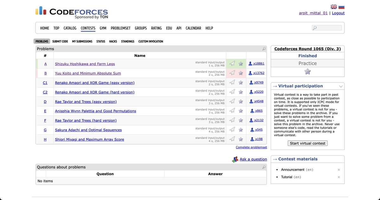Submit problem C2 via paper plane icon
380x200 pixels.
click(x=232, y=92)
